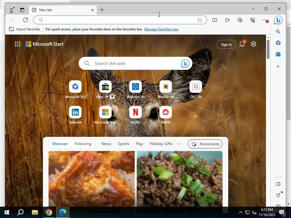Open sidebar Microsoft 365 app

click(278, 43)
